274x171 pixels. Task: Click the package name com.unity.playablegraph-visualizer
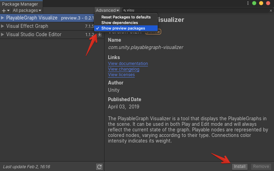pyautogui.click(x=146, y=47)
